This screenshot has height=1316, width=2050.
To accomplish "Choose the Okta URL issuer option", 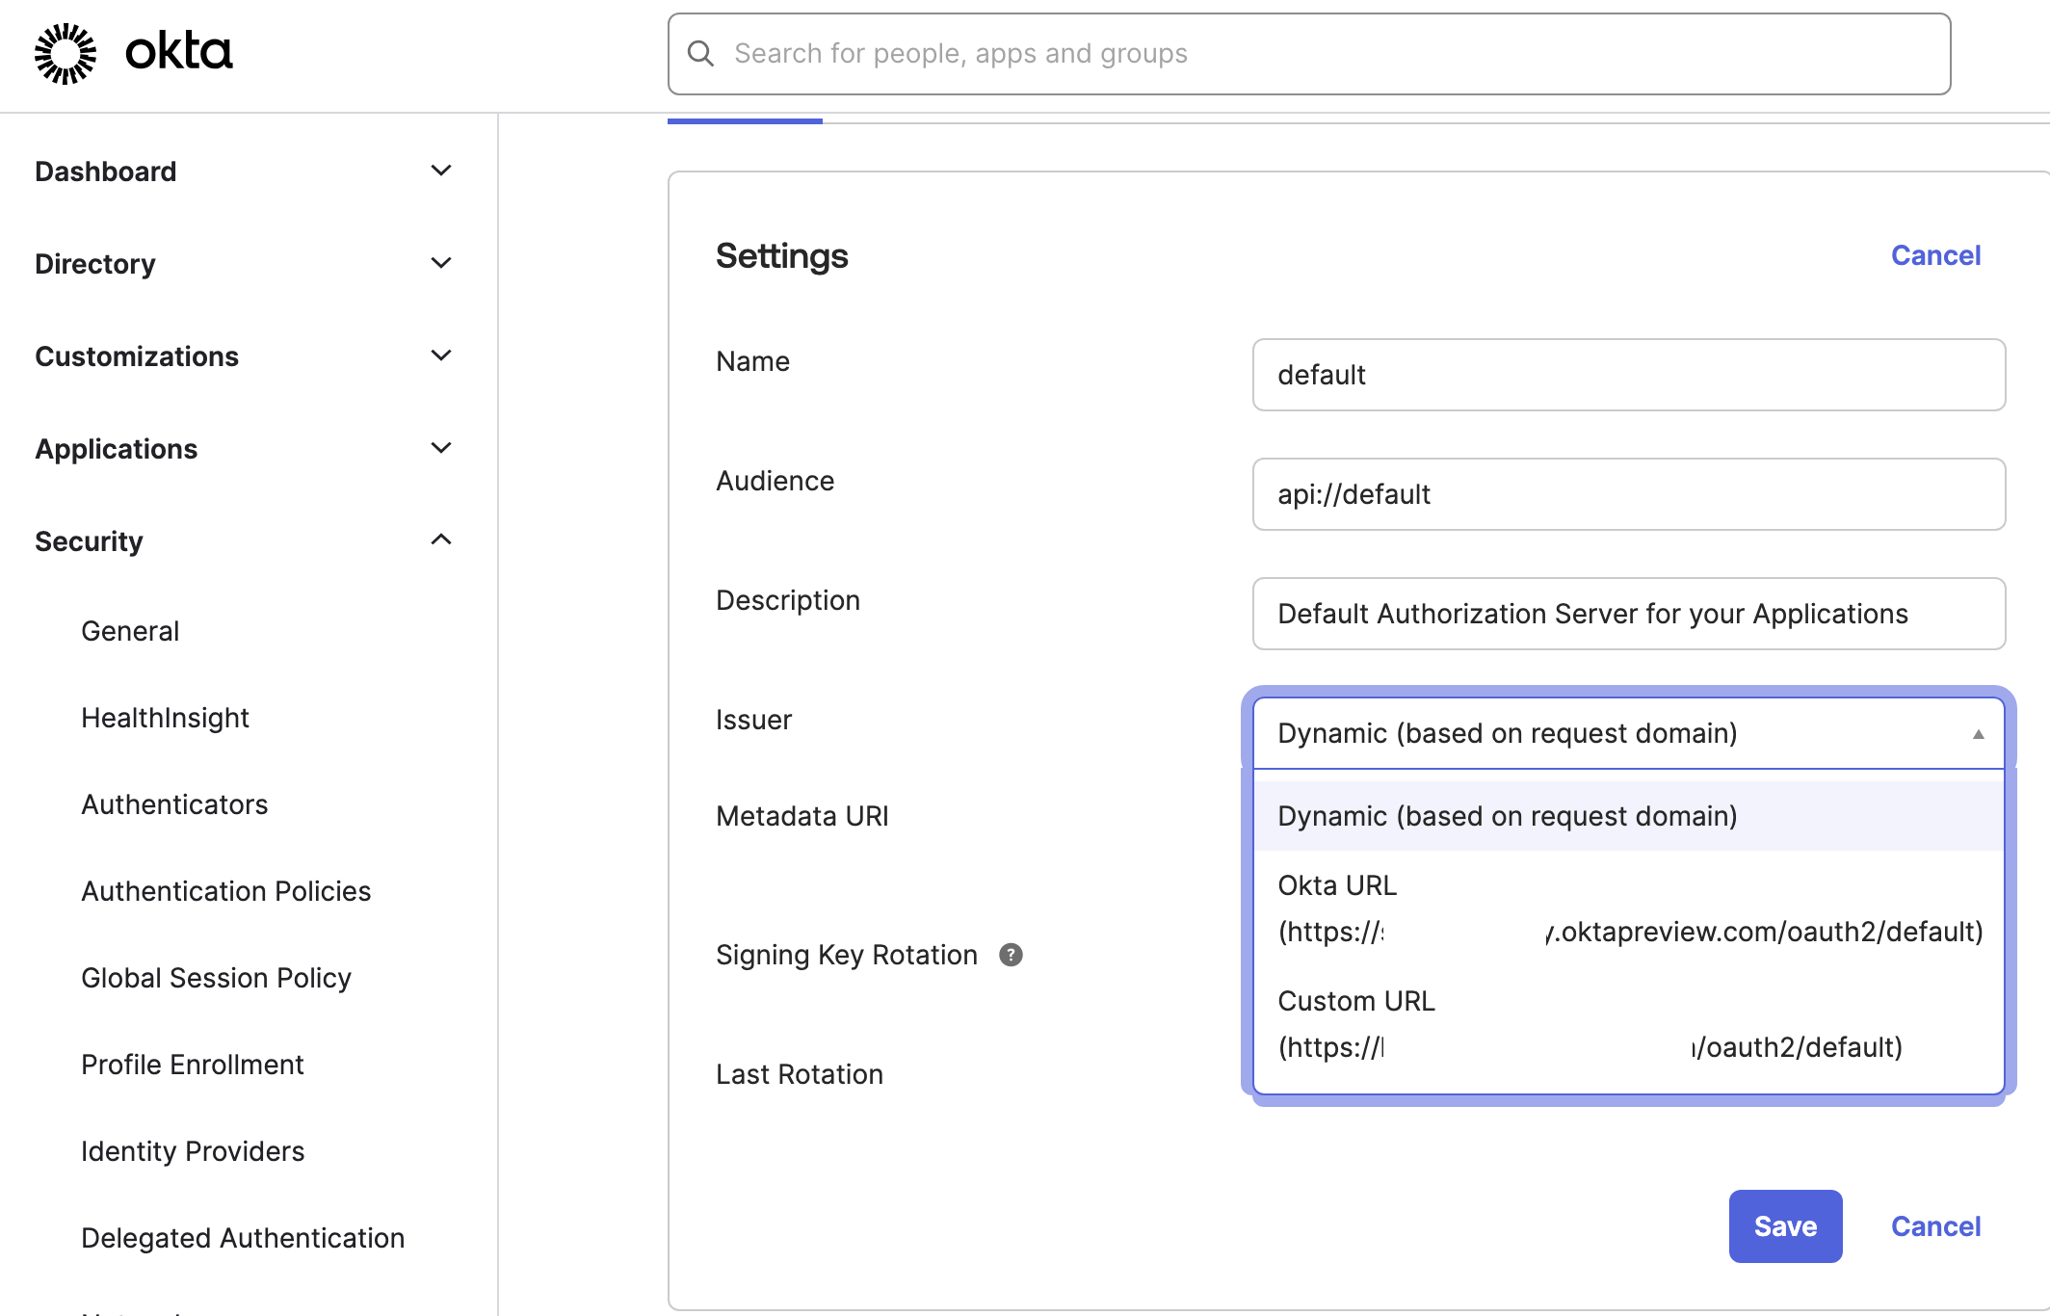I will pyautogui.click(x=1628, y=908).
